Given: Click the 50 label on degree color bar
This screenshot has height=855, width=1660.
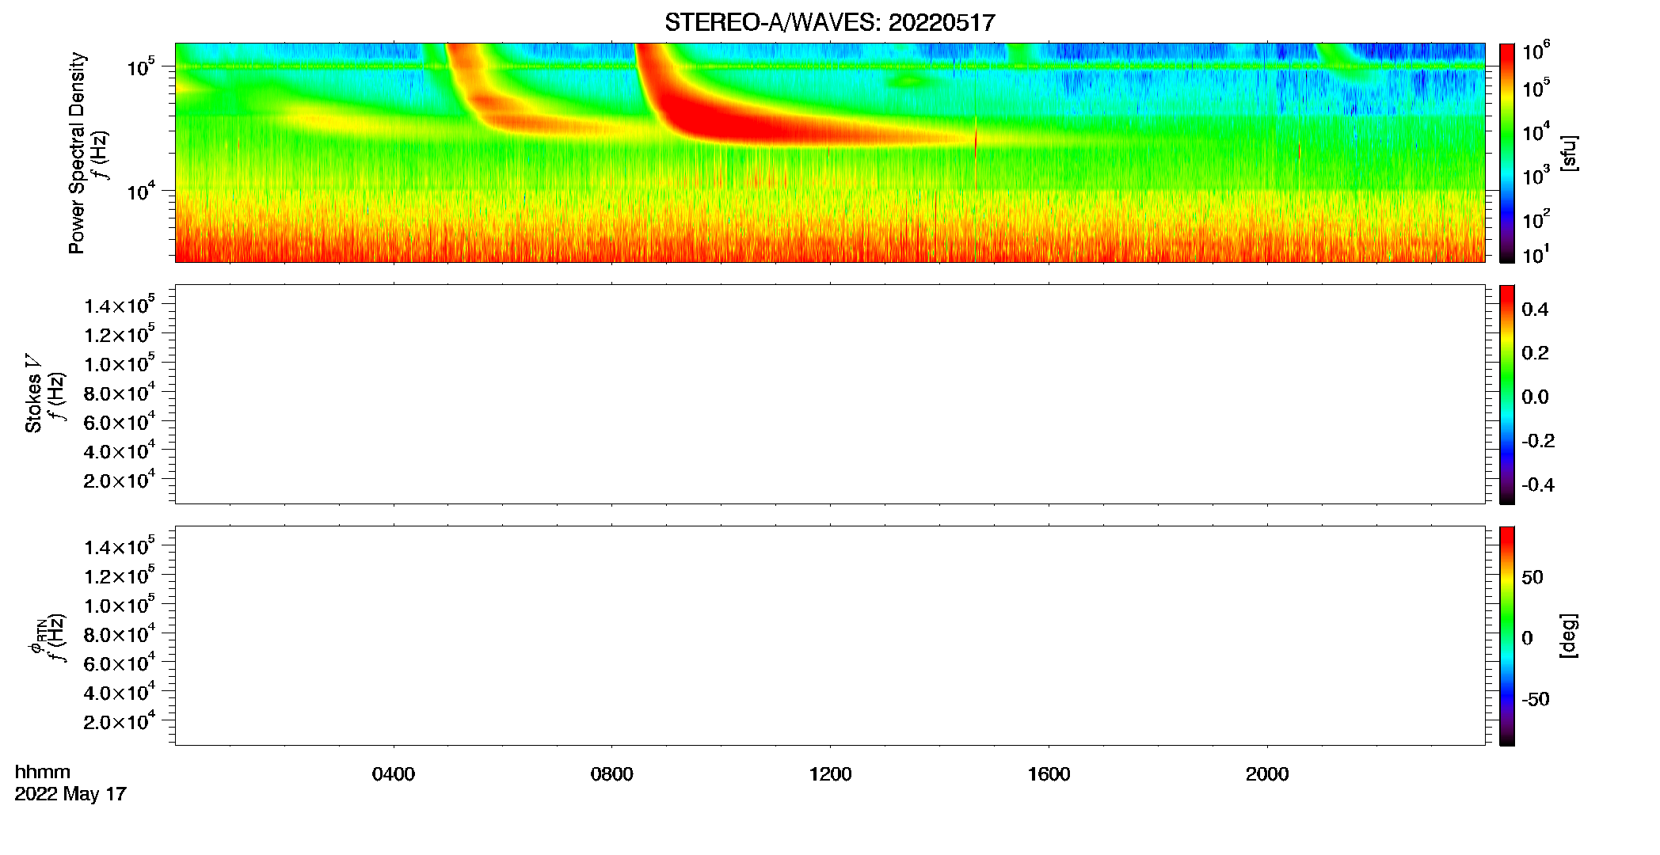Looking at the screenshot, I should (1532, 577).
